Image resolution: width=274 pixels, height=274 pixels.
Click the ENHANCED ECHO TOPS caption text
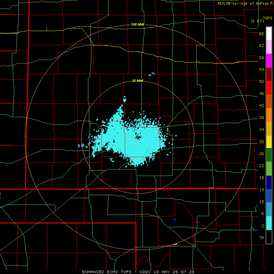[107, 272]
